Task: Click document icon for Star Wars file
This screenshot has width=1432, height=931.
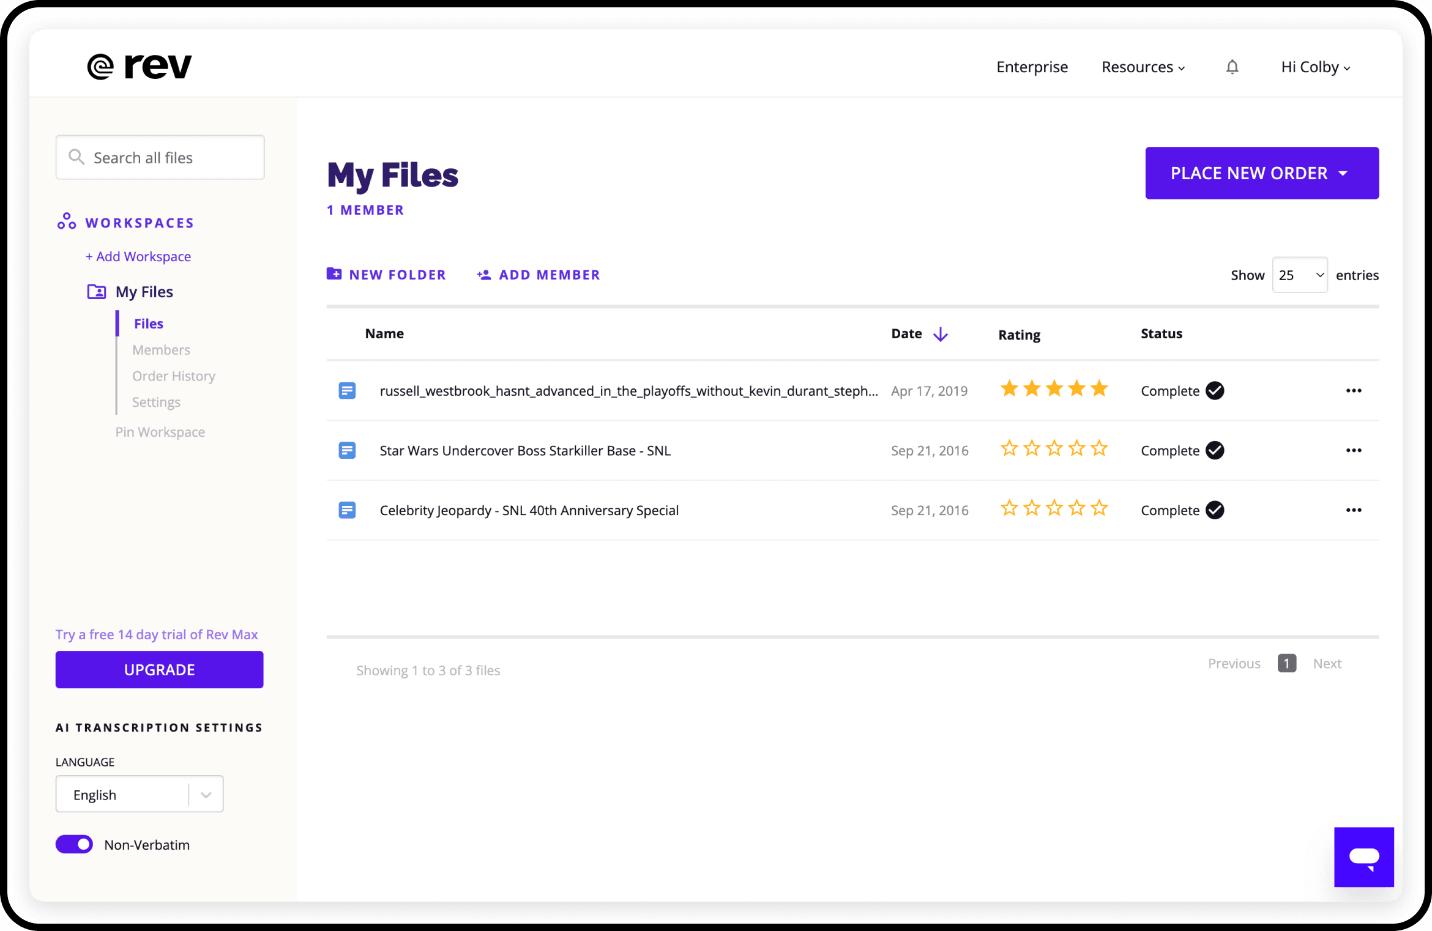Action: click(347, 450)
